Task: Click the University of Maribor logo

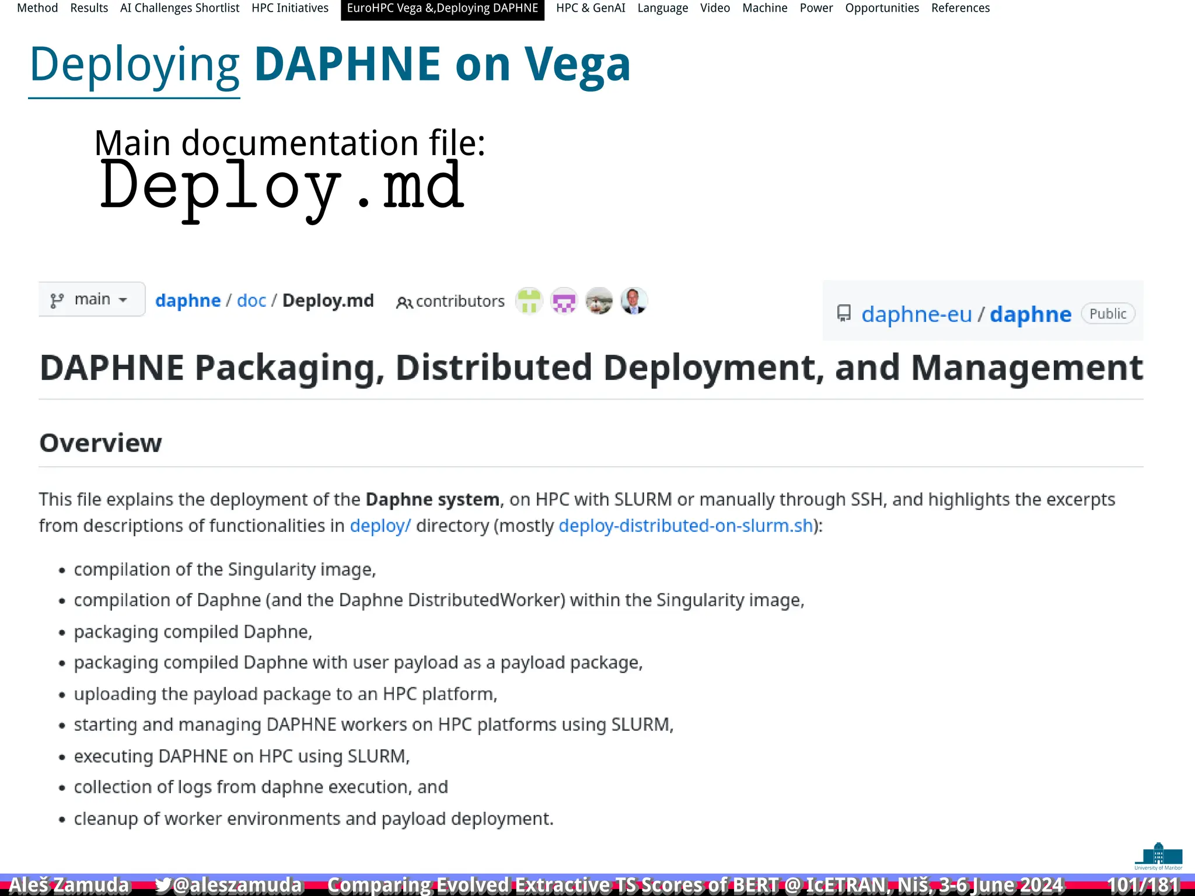Action: click(x=1158, y=856)
